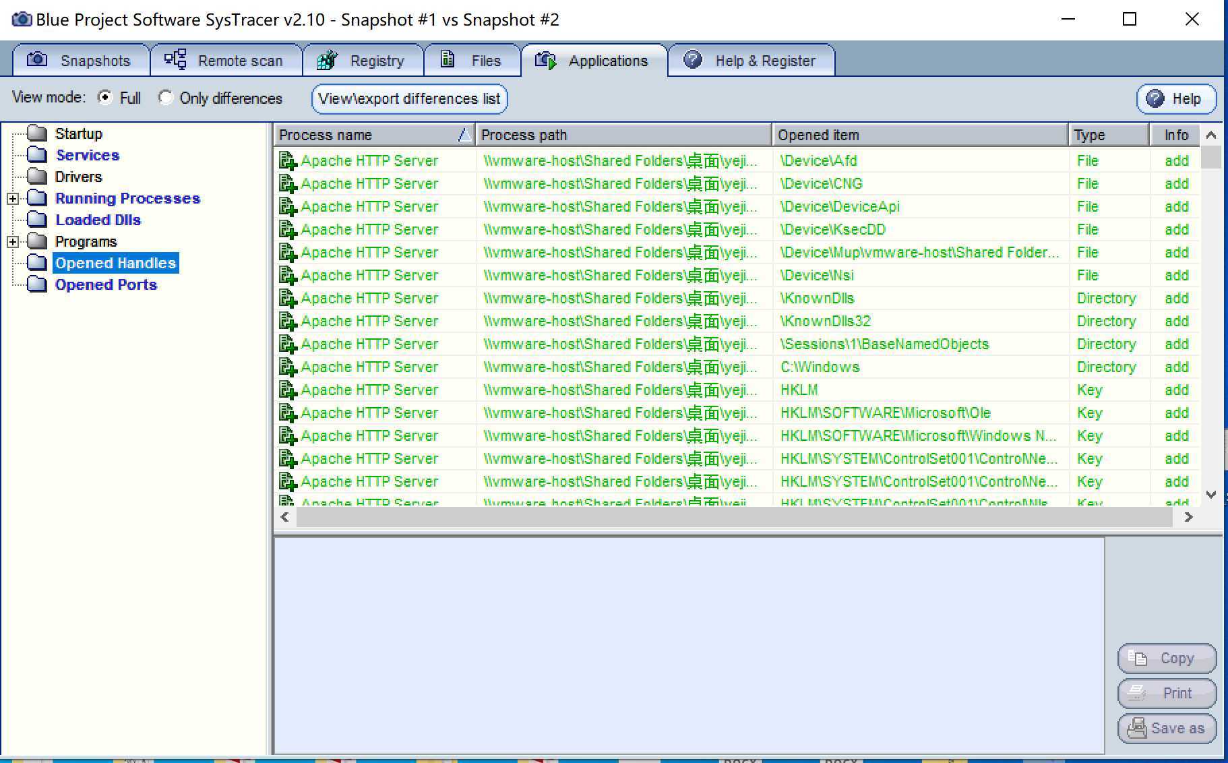The image size is (1228, 763).
Task: Click the camera icon on Snapshots tab
Action: point(37,59)
